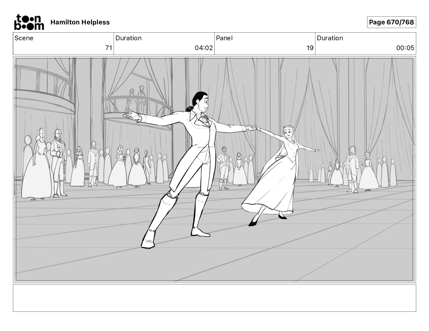Select the "Panel" header label

[224, 38]
